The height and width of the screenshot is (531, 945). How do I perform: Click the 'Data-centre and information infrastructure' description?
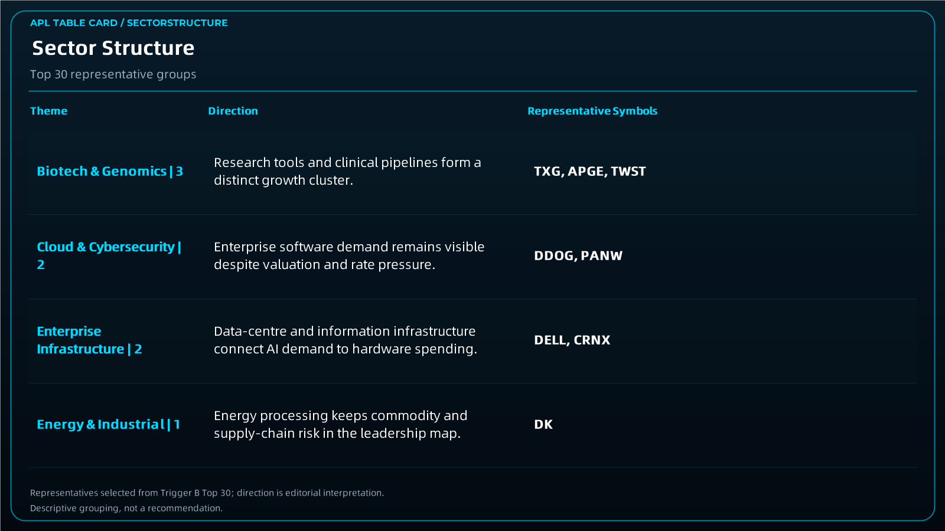[x=346, y=340]
